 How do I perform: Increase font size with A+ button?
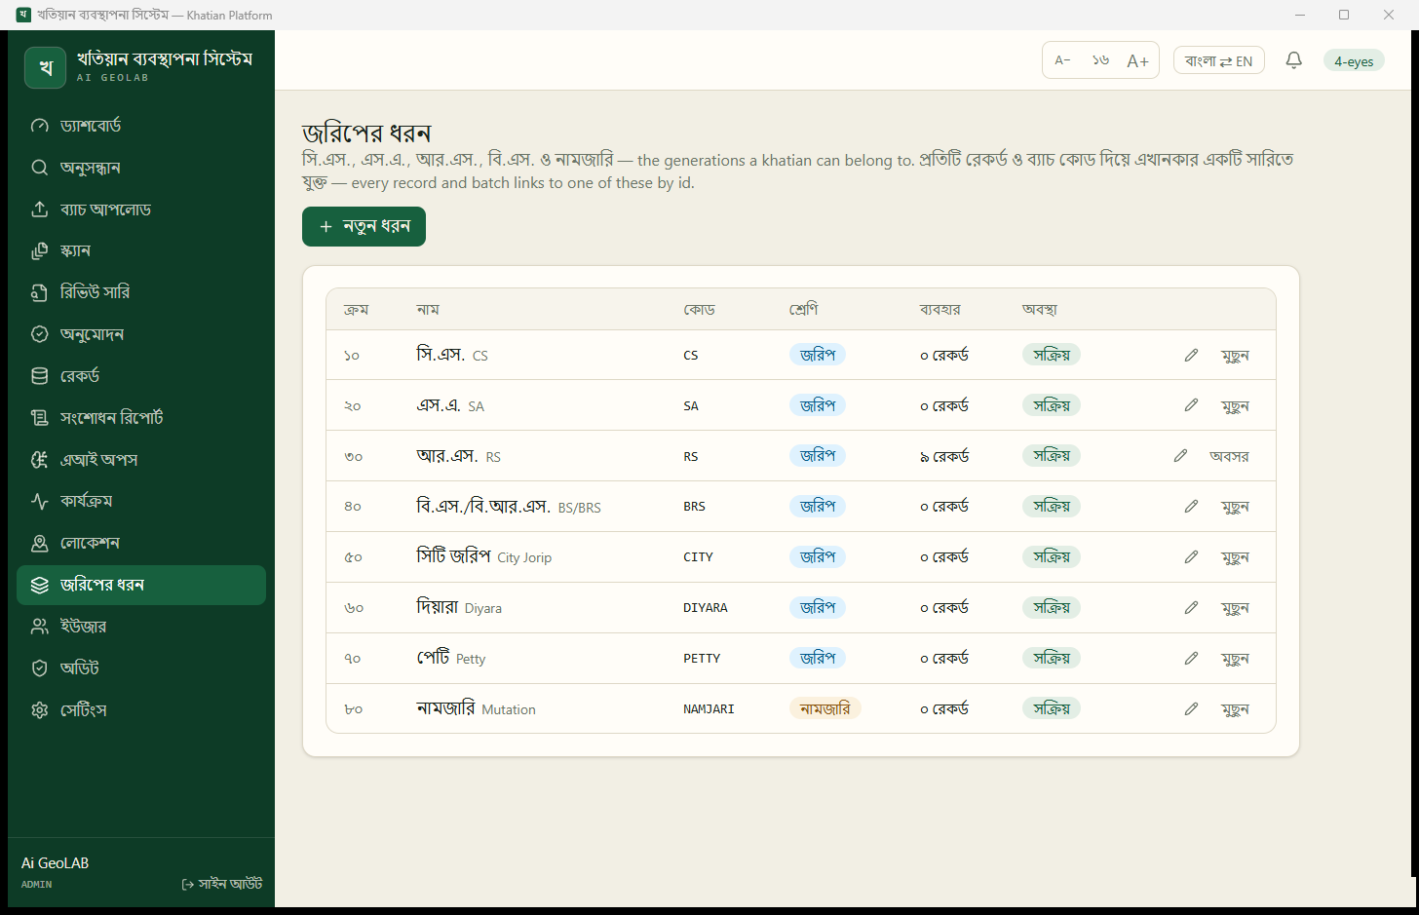point(1137,60)
